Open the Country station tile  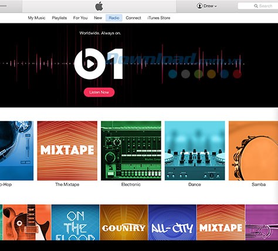[x=124, y=222]
